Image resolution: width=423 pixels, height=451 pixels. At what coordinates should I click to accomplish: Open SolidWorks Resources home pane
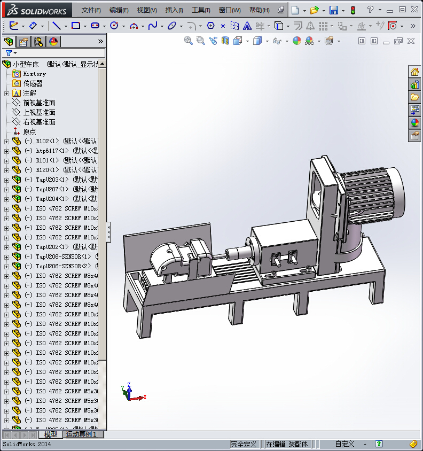414,72
